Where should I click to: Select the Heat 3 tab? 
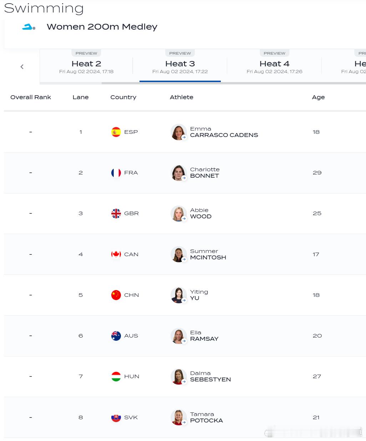(180, 66)
